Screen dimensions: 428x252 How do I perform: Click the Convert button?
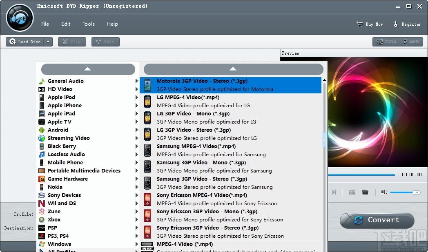[x=376, y=220]
